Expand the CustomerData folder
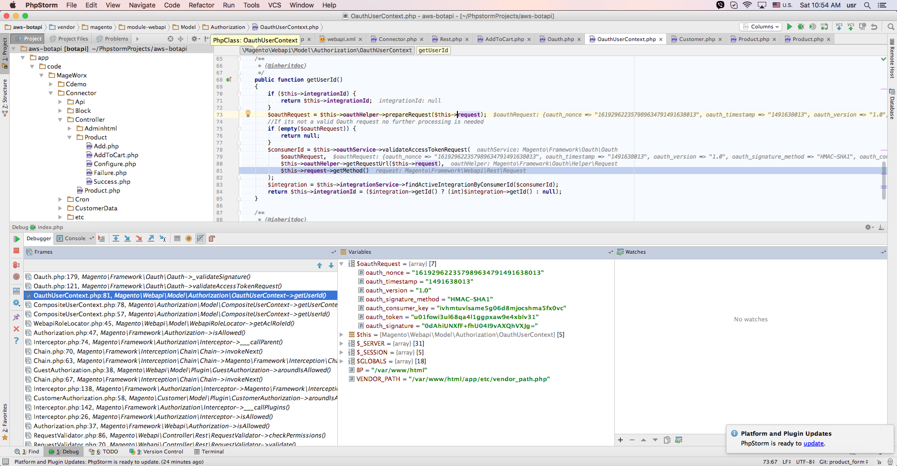This screenshot has height=466, width=897. point(60,209)
